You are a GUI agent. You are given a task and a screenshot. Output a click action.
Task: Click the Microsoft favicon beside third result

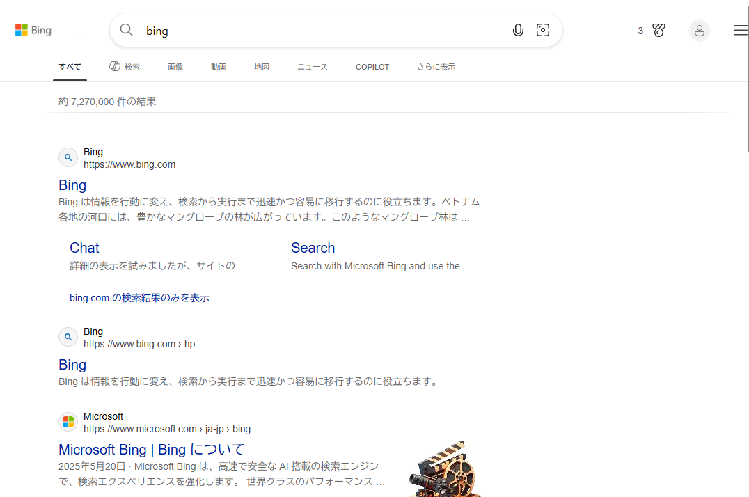point(68,422)
